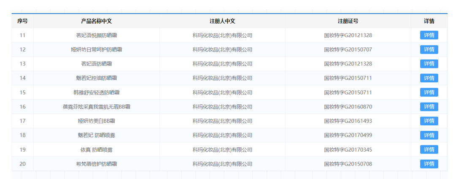Click the registrant cell in row 19
Image resolution: width=456 pixels, height=179 pixels.
[x=222, y=149]
